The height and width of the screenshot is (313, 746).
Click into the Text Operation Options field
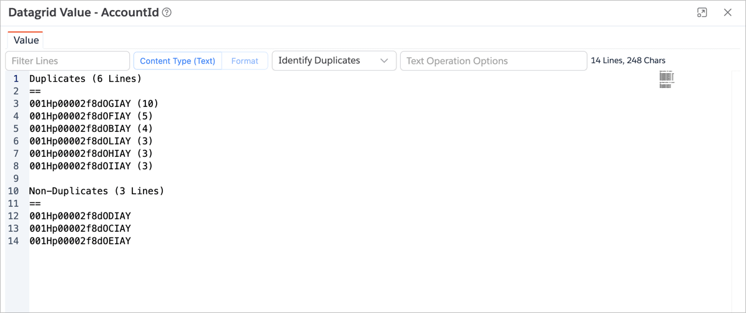(x=493, y=61)
